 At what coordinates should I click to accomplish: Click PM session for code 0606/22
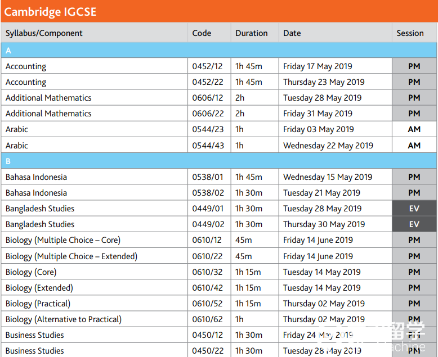(414, 114)
